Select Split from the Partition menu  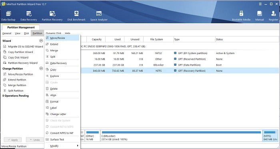(62, 56)
